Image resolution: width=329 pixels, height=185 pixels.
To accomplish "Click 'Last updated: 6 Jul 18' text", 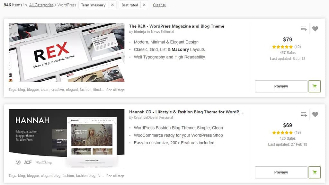I will (288, 59).
